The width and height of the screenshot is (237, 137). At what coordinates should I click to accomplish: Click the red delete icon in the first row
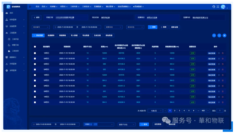pyautogui.click(x=223, y=53)
